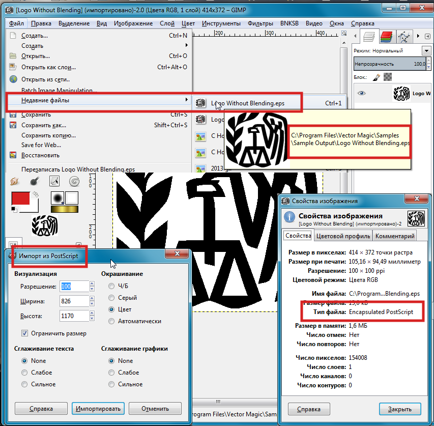Screen dimensions: 434x426
Task: Click the info icon in Свойства изображения
Action: [290, 217]
